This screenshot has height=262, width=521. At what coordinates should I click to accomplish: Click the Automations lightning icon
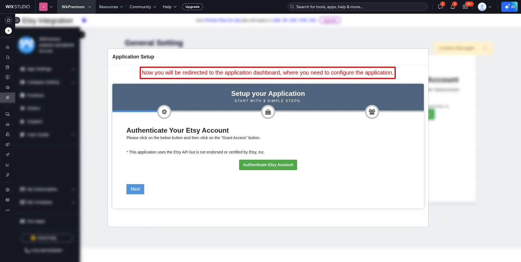(8, 175)
